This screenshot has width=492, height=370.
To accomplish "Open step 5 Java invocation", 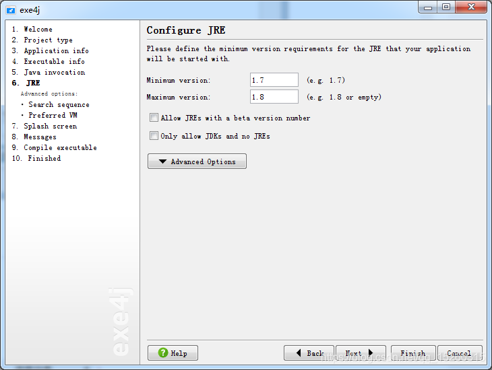I will [x=49, y=72].
